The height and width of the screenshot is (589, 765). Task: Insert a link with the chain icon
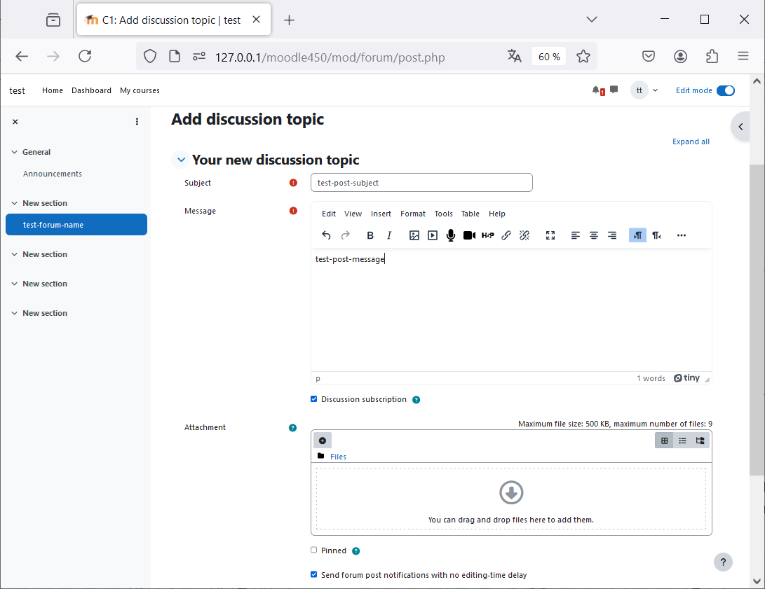pos(506,235)
